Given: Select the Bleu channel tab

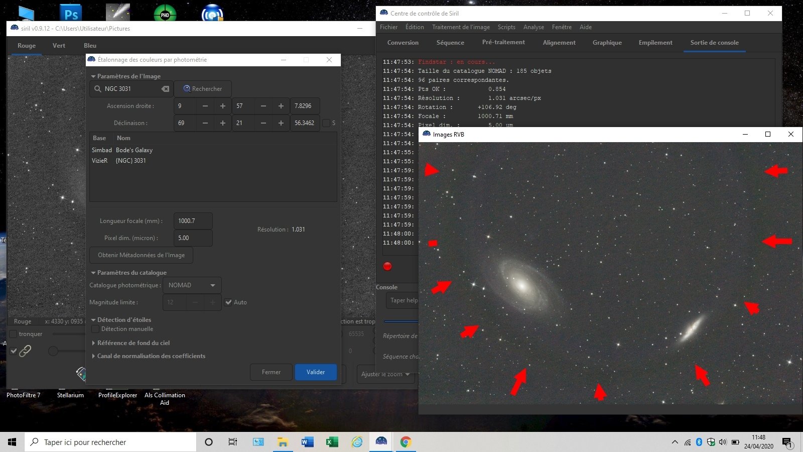Looking at the screenshot, I should pyautogui.click(x=90, y=46).
